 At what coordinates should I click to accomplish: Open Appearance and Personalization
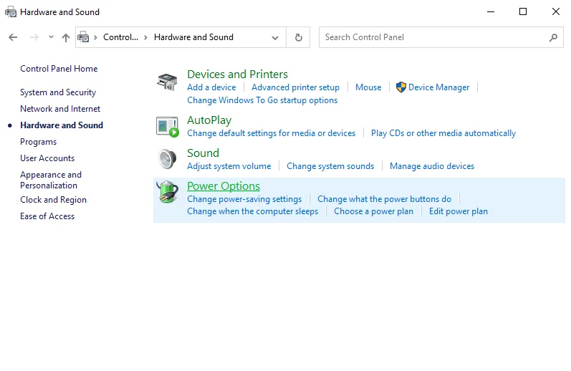[51, 180]
